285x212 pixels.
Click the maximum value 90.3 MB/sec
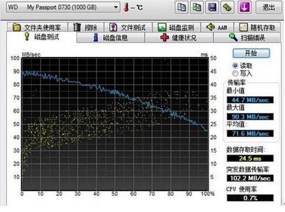[x=250, y=116]
